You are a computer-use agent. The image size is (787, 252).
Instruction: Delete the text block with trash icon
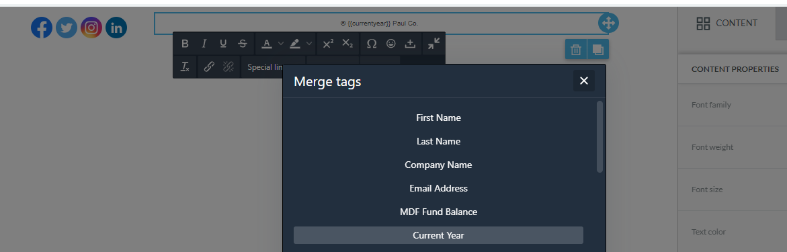(576, 49)
